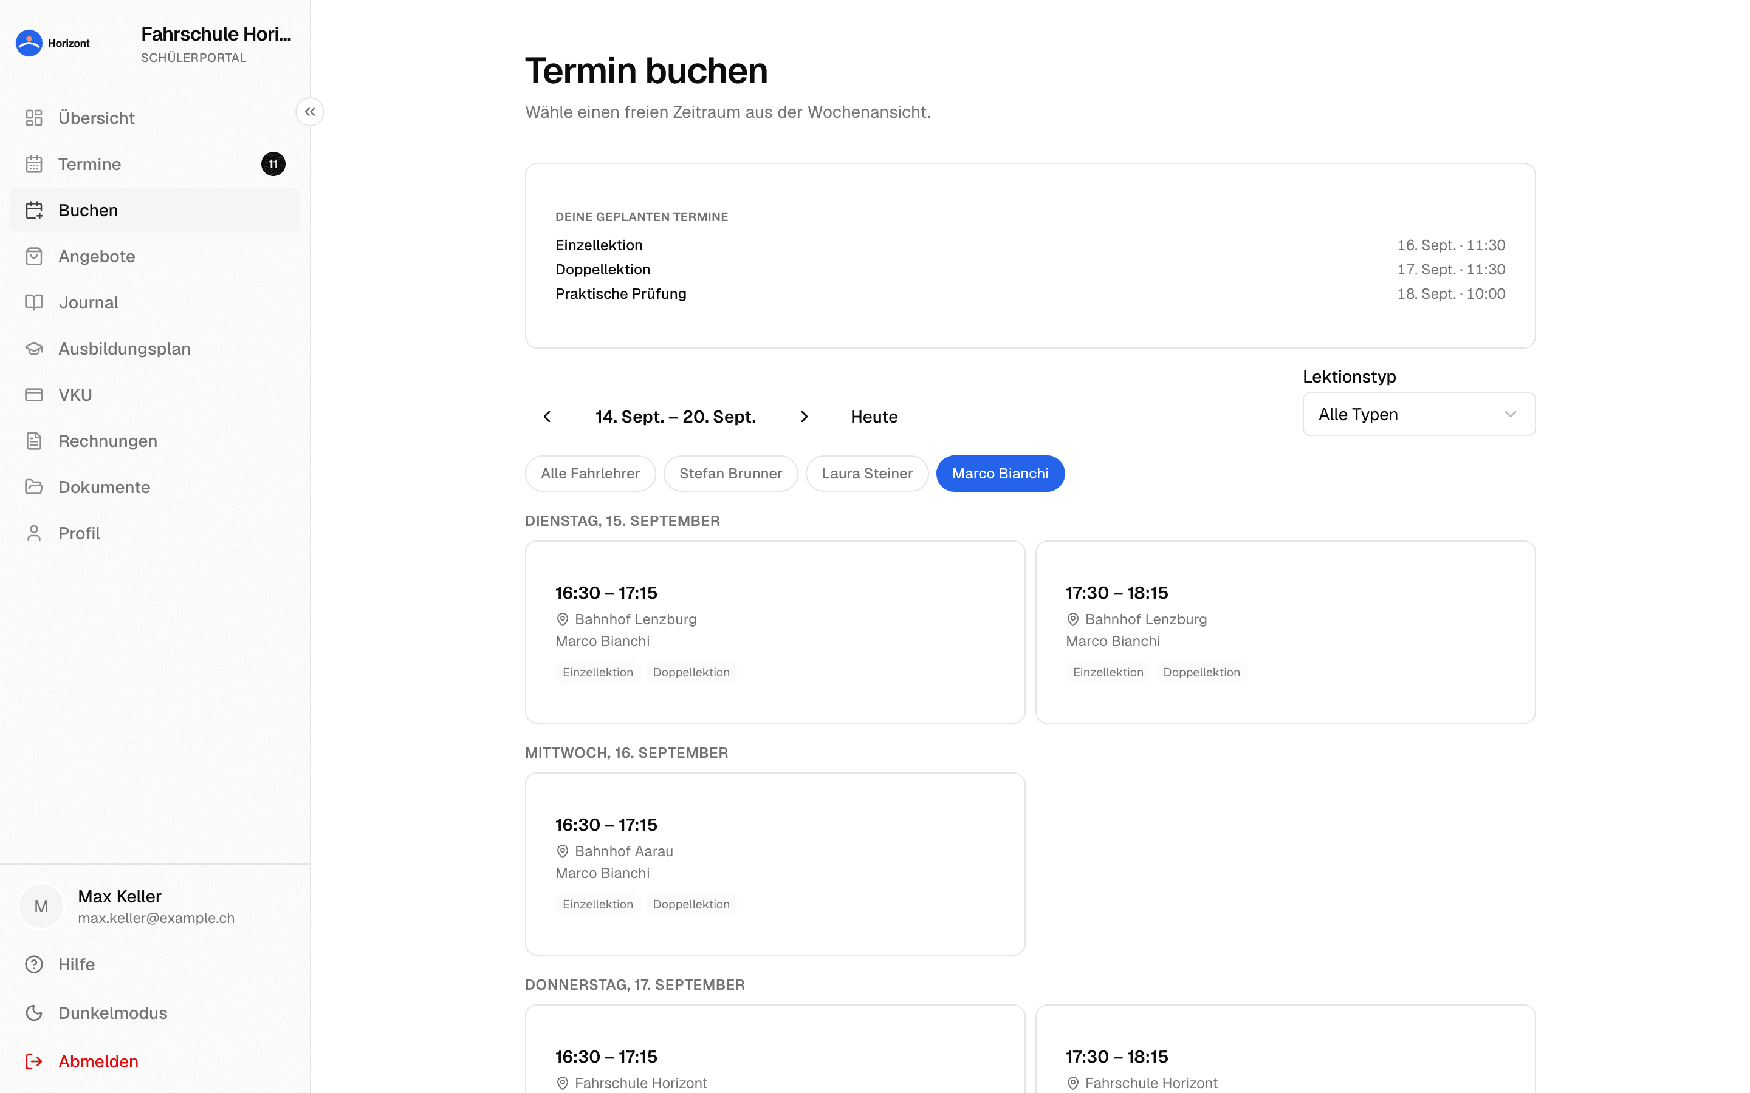Open Angebote menu item
1750x1093 pixels.
[155, 257]
